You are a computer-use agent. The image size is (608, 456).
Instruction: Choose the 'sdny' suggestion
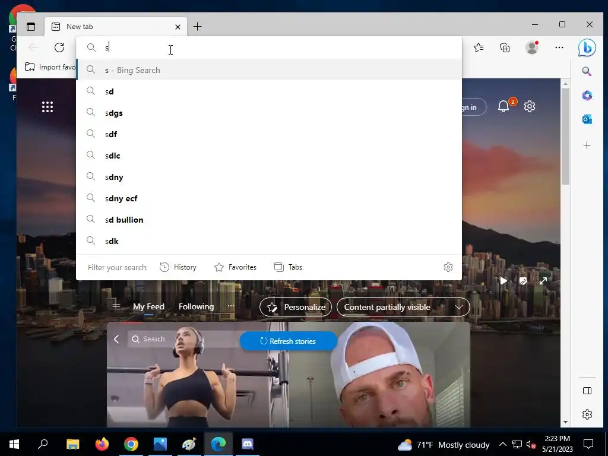(269, 177)
